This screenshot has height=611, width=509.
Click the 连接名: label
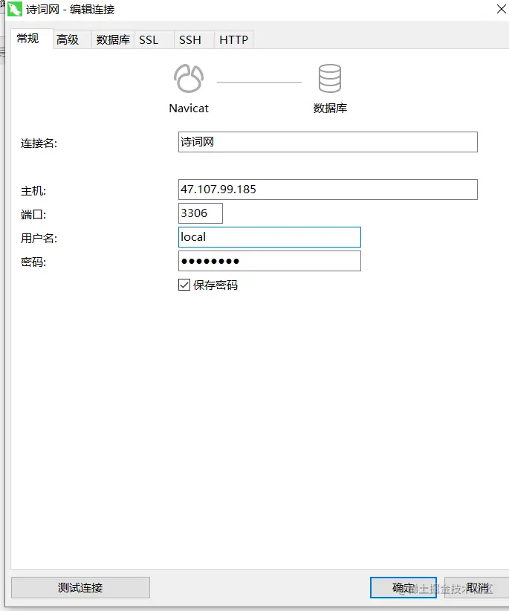(39, 143)
